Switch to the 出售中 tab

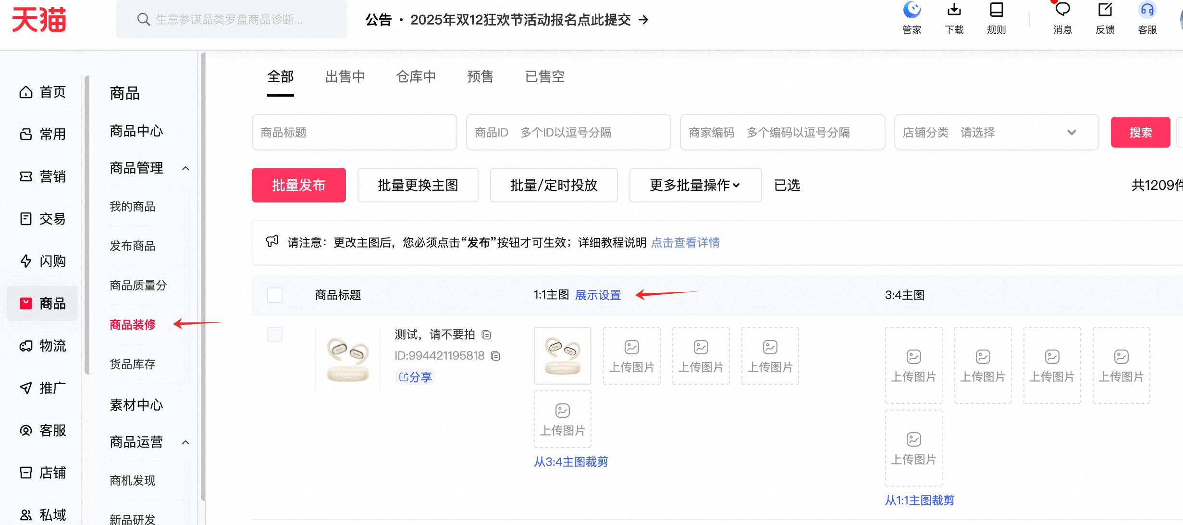tap(345, 76)
